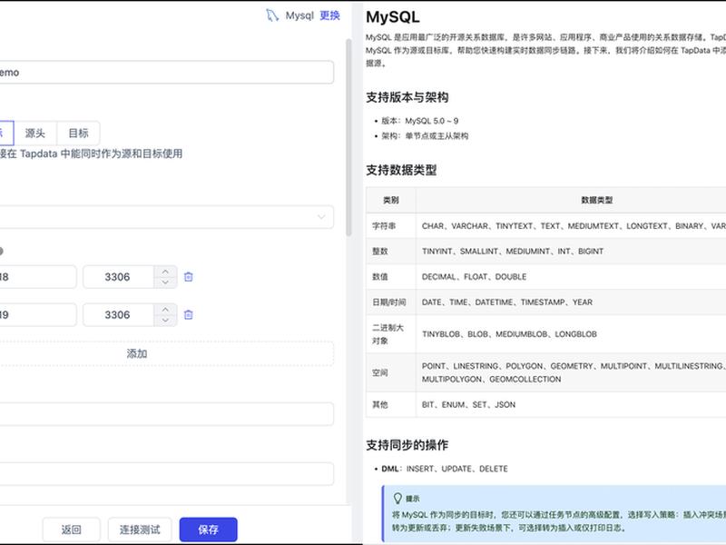Click the MySQL documentation heading

point(393,17)
